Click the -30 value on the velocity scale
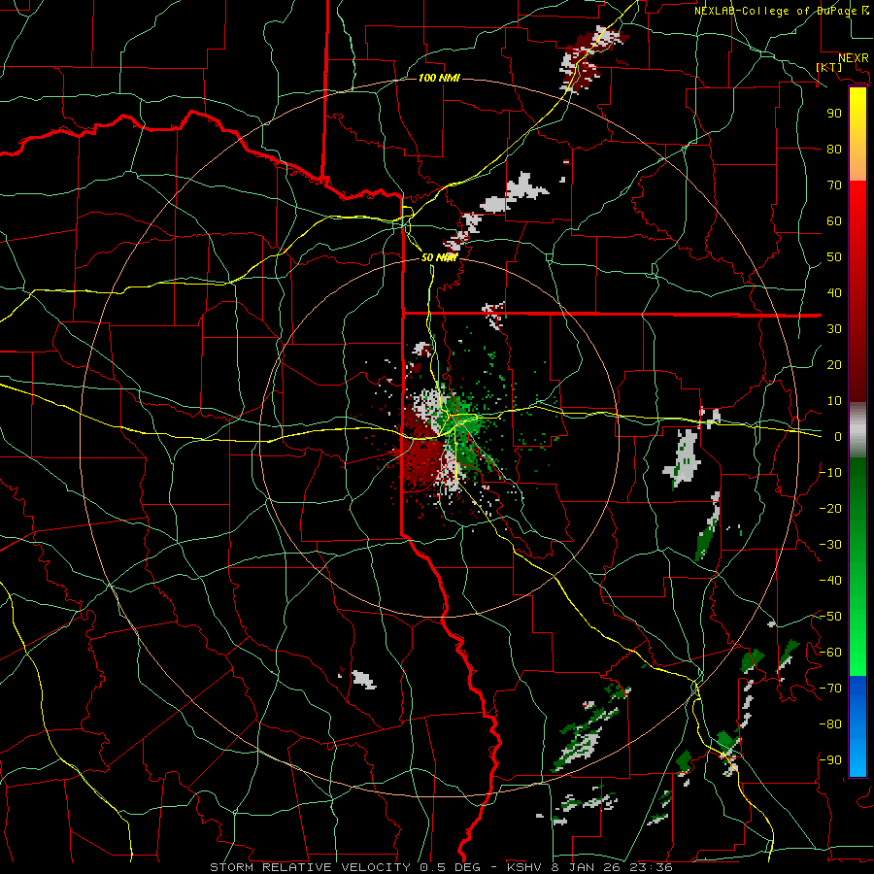Image resolution: width=874 pixels, height=874 pixels. 830,545
